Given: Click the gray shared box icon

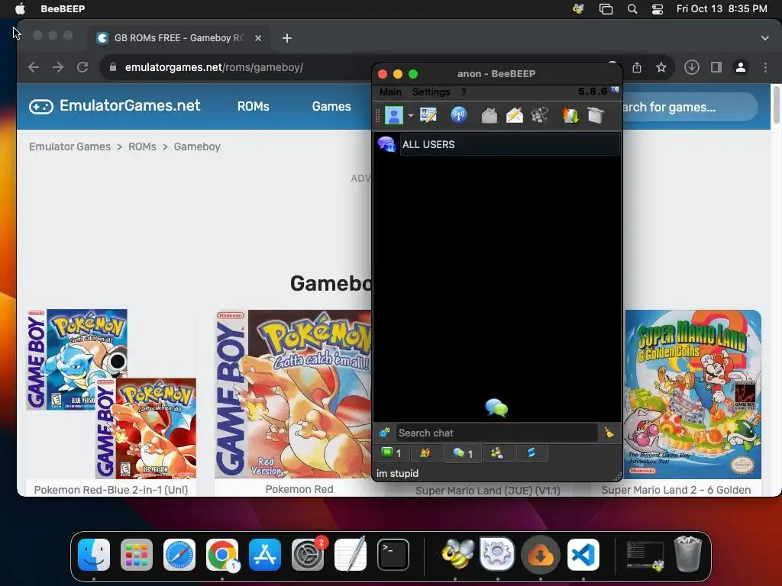Looking at the screenshot, I should [596, 115].
